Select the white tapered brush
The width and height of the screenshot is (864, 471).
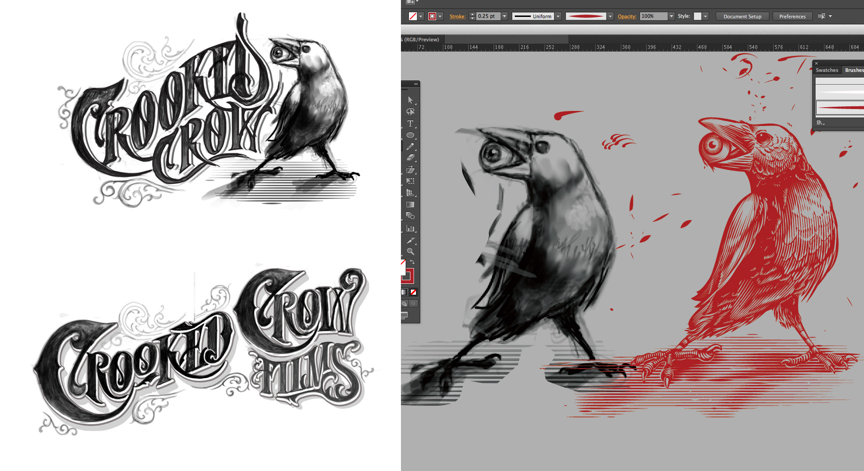pyautogui.click(x=840, y=92)
